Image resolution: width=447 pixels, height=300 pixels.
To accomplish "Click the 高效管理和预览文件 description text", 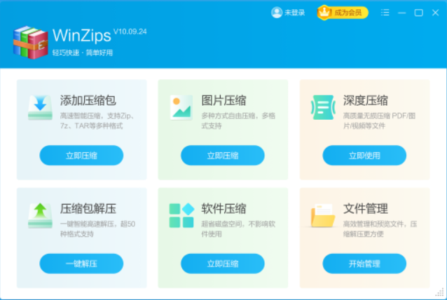I will click(380, 229).
